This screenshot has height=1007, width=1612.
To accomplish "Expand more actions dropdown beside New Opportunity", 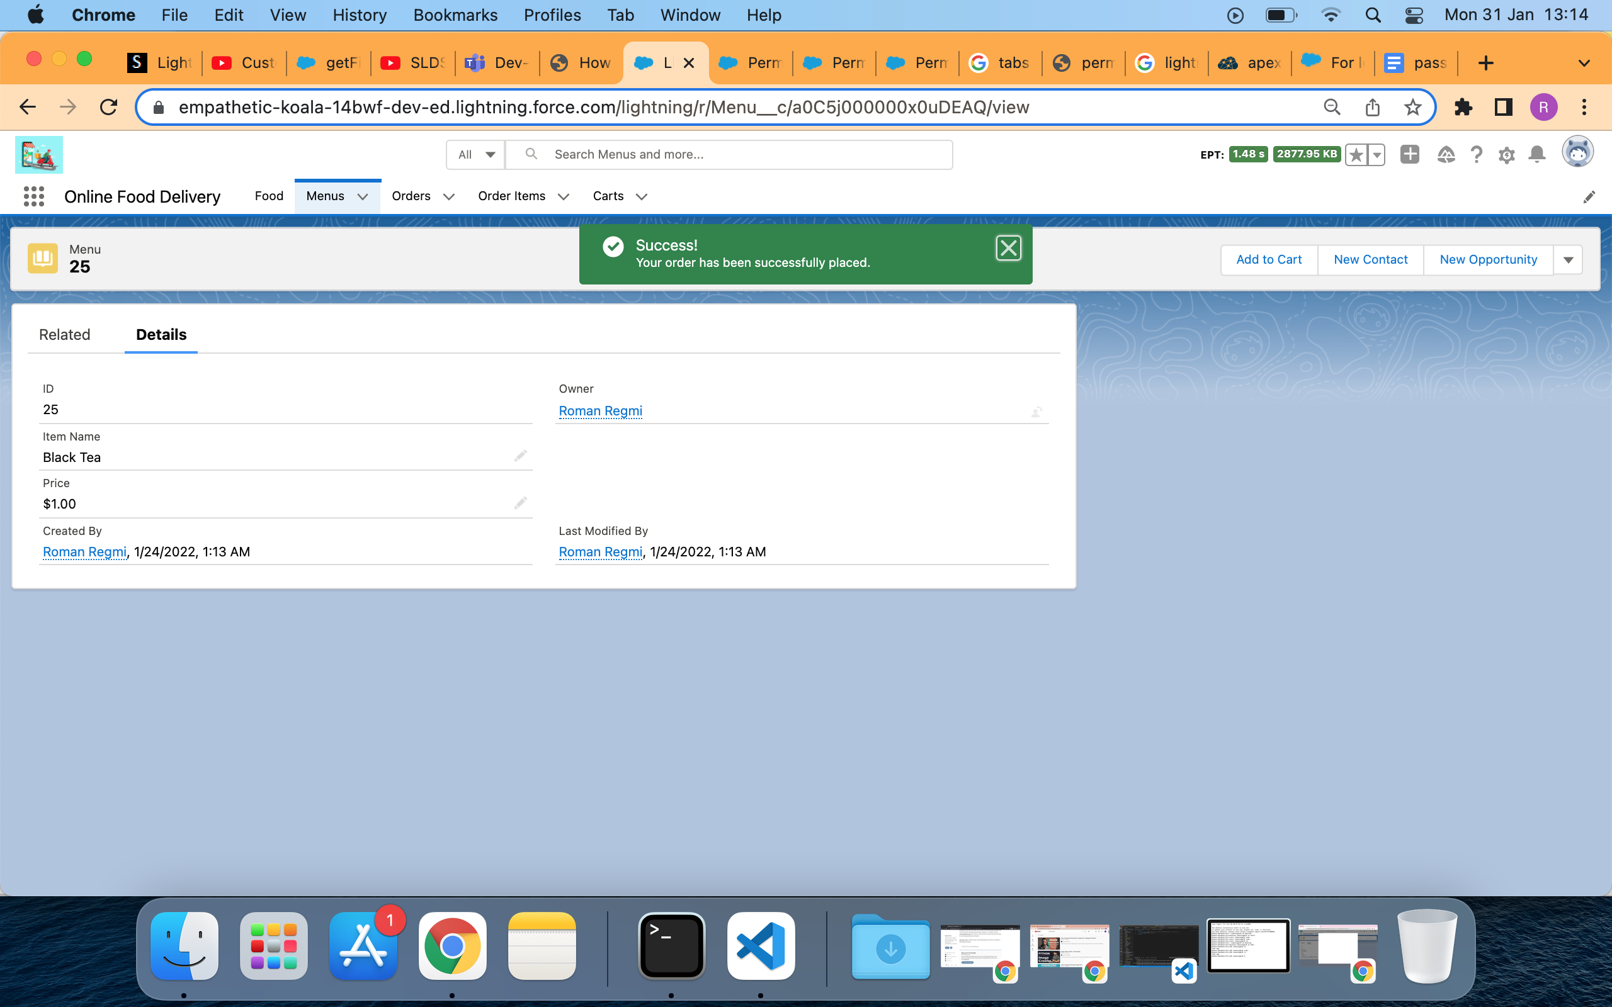I will [1568, 260].
